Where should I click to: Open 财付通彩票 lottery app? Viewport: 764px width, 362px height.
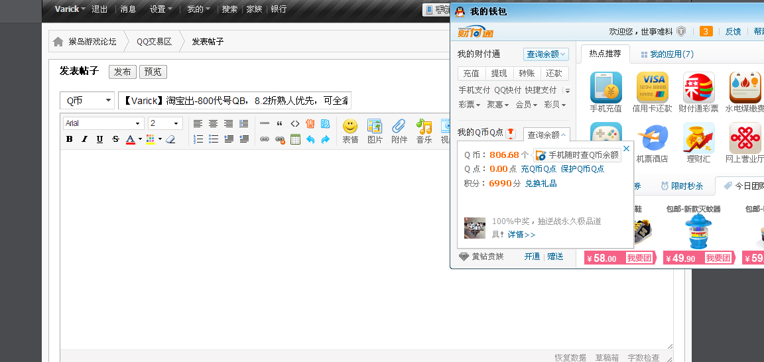point(698,93)
